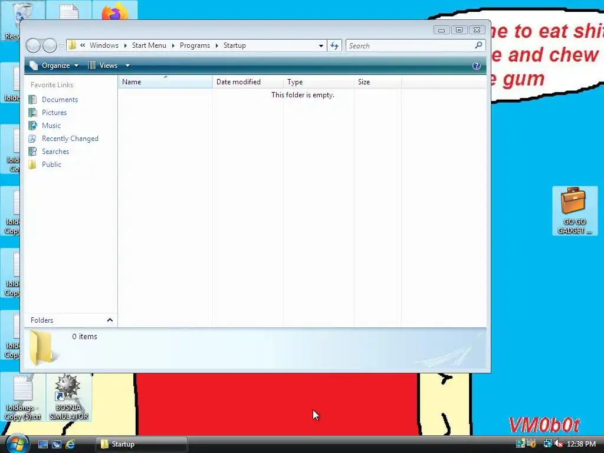
Task: Navigate to Programs in breadcrumb
Action: 195,45
